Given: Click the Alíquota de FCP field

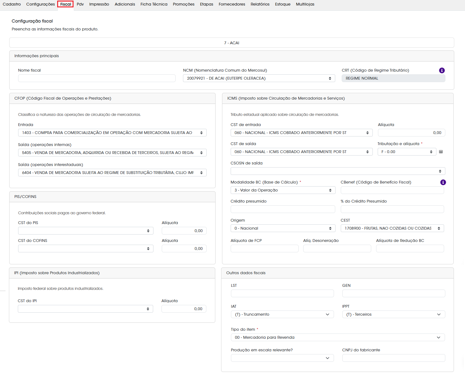Looking at the screenshot, I should click(x=264, y=249).
